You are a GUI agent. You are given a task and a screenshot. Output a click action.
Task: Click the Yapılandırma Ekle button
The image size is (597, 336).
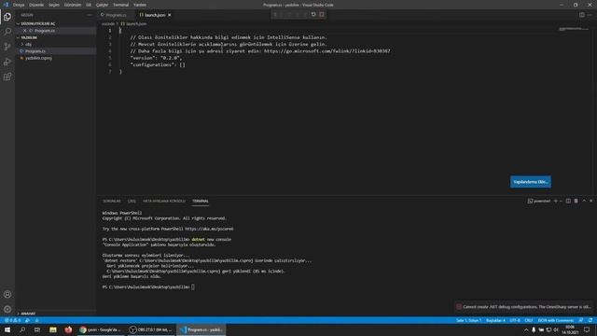531,182
